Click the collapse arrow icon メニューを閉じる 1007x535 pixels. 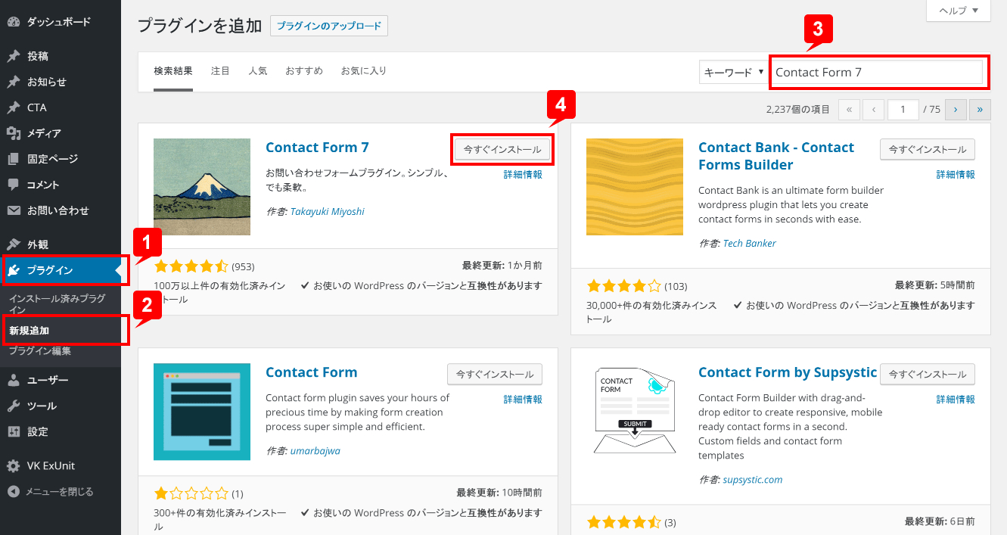[14, 491]
